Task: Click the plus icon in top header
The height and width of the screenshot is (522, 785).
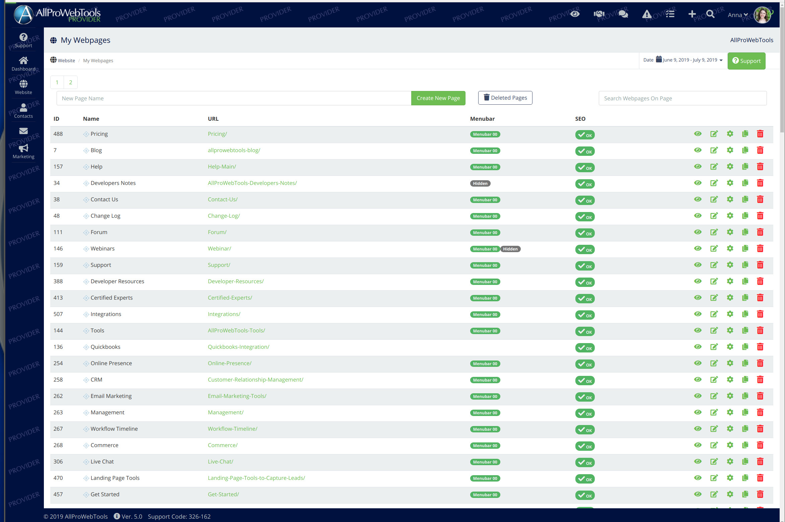Action: tap(692, 14)
